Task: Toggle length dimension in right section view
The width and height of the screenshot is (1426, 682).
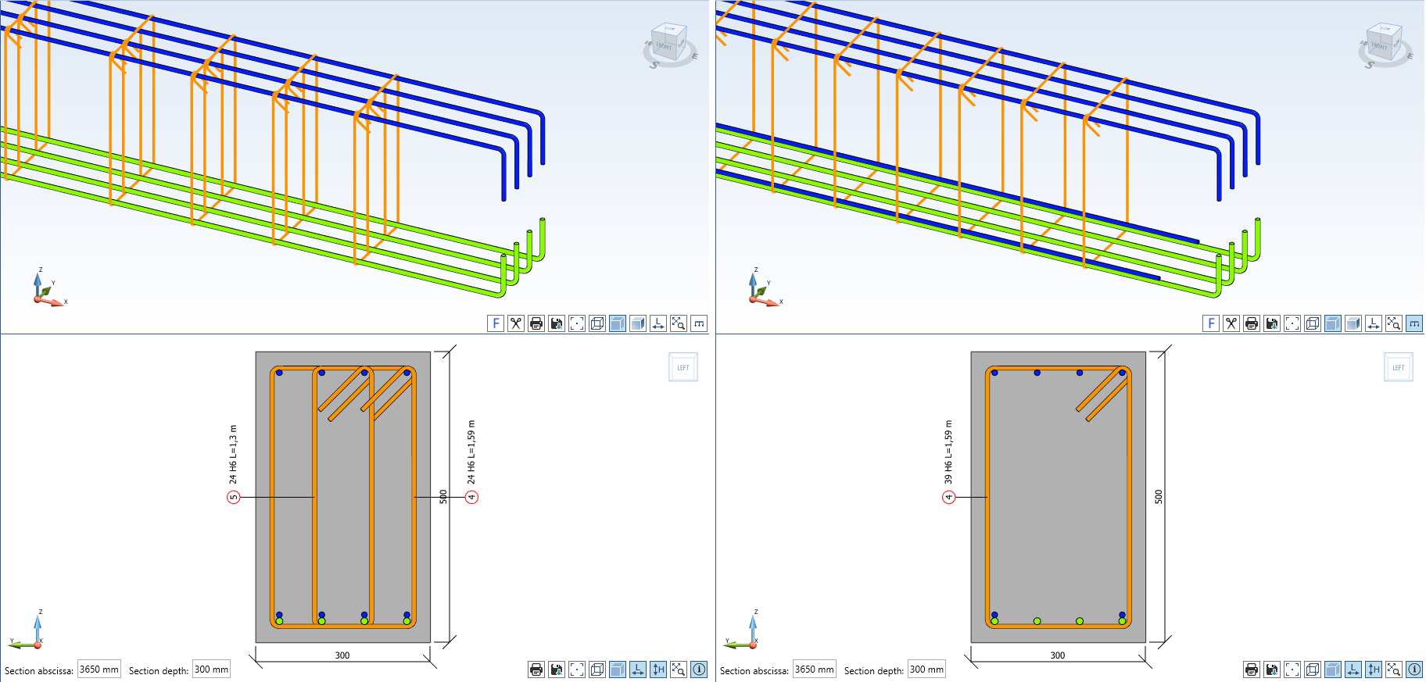Action: (1353, 670)
